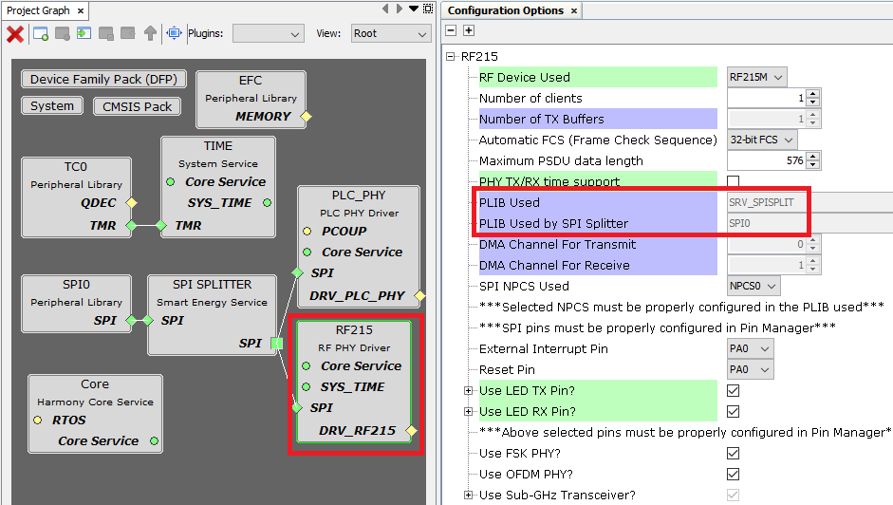Image resolution: width=893 pixels, height=505 pixels.
Task: Click the up arrow toolbar icon
Action: [x=150, y=34]
